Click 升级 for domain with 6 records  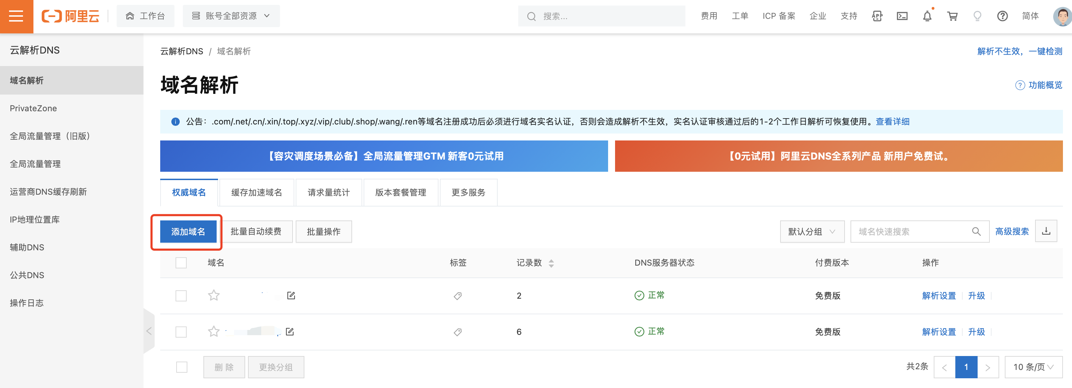pyautogui.click(x=976, y=331)
